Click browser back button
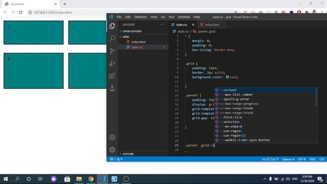Viewport: 327px width, 184px height. click(5, 12)
